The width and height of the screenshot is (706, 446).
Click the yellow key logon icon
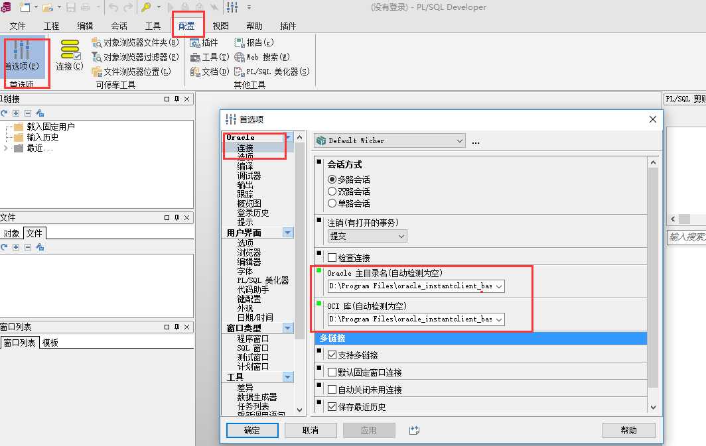point(146,7)
